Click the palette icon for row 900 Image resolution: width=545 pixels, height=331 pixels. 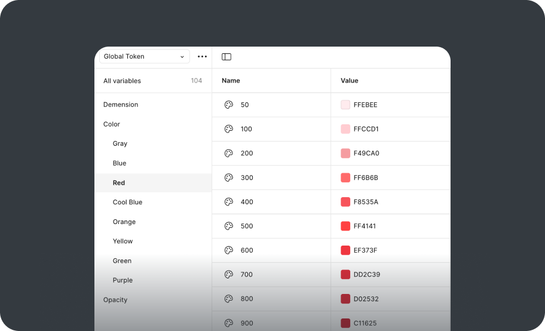(x=228, y=323)
